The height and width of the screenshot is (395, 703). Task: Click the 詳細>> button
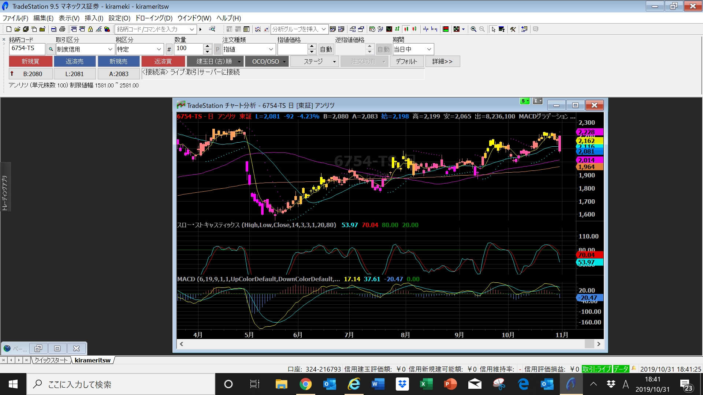coord(442,61)
